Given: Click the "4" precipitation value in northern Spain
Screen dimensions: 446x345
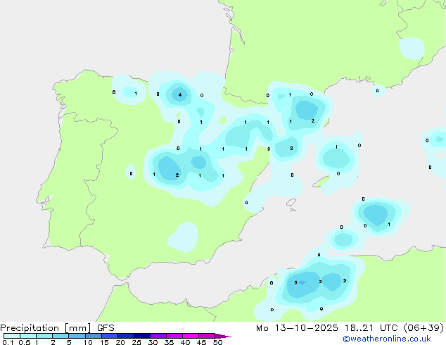Looking at the screenshot, I should (180, 95).
